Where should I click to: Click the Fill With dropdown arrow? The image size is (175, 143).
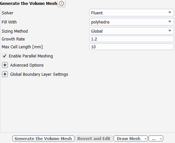click(x=170, y=22)
